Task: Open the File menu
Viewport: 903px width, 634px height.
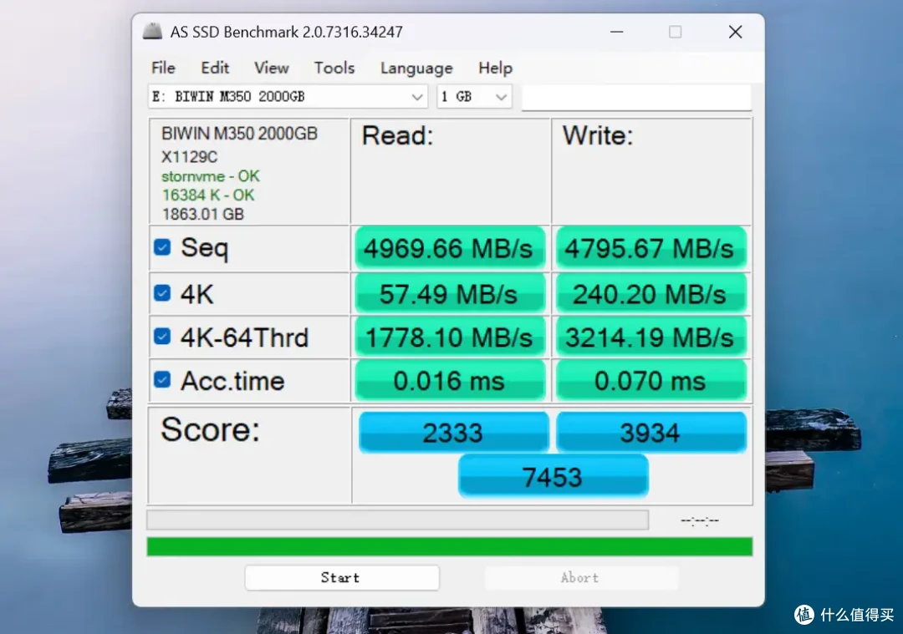Action: click(x=163, y=68)
